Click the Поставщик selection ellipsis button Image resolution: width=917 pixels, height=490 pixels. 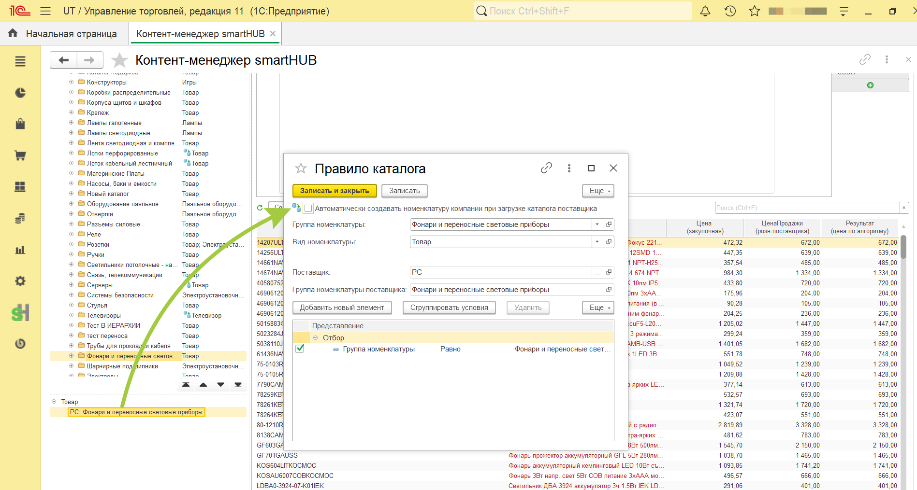point(597,273)
